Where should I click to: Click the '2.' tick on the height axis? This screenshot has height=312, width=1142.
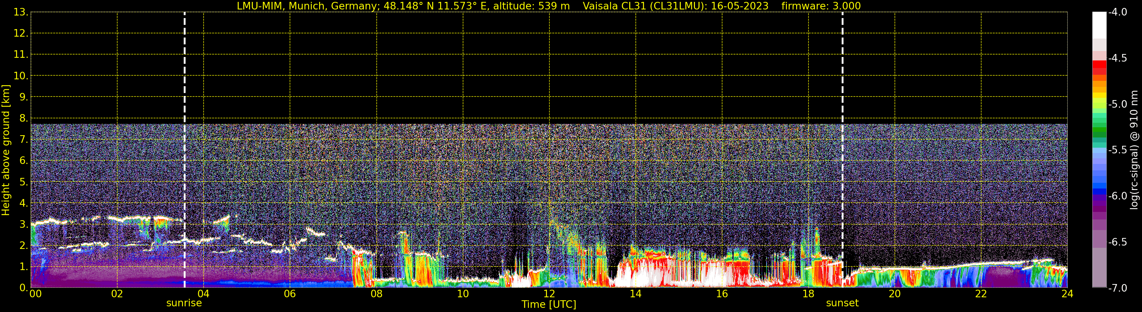(x=23, y=245)
